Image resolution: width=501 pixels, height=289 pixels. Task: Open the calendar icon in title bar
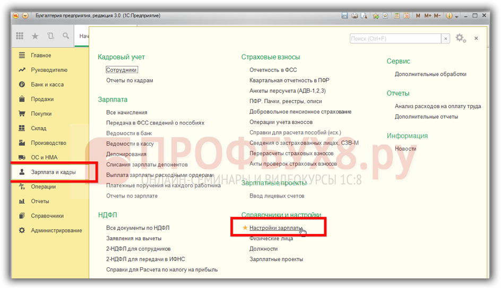click(406, 15)
